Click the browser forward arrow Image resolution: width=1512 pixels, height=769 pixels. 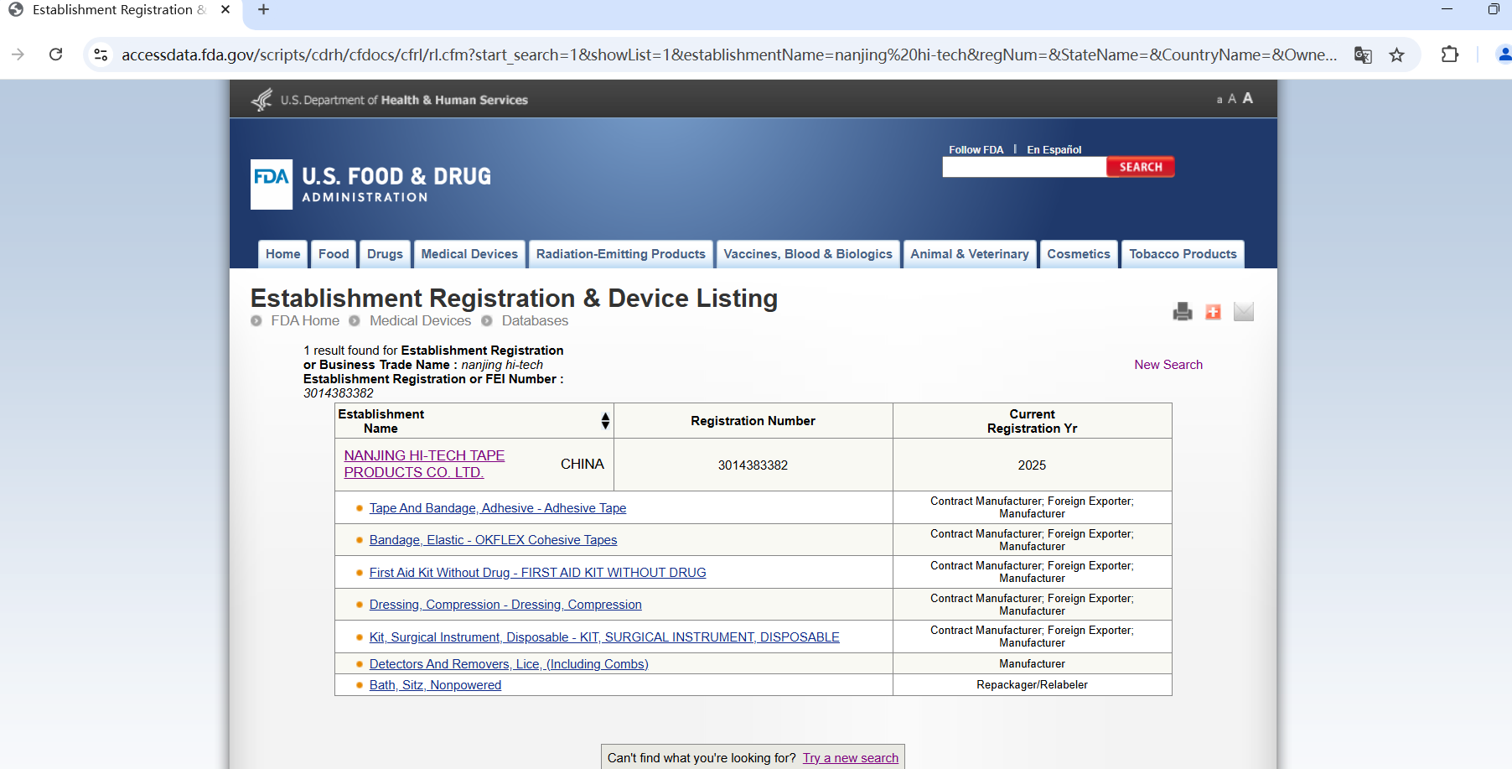pyautogui.click(x=18, y=55)
